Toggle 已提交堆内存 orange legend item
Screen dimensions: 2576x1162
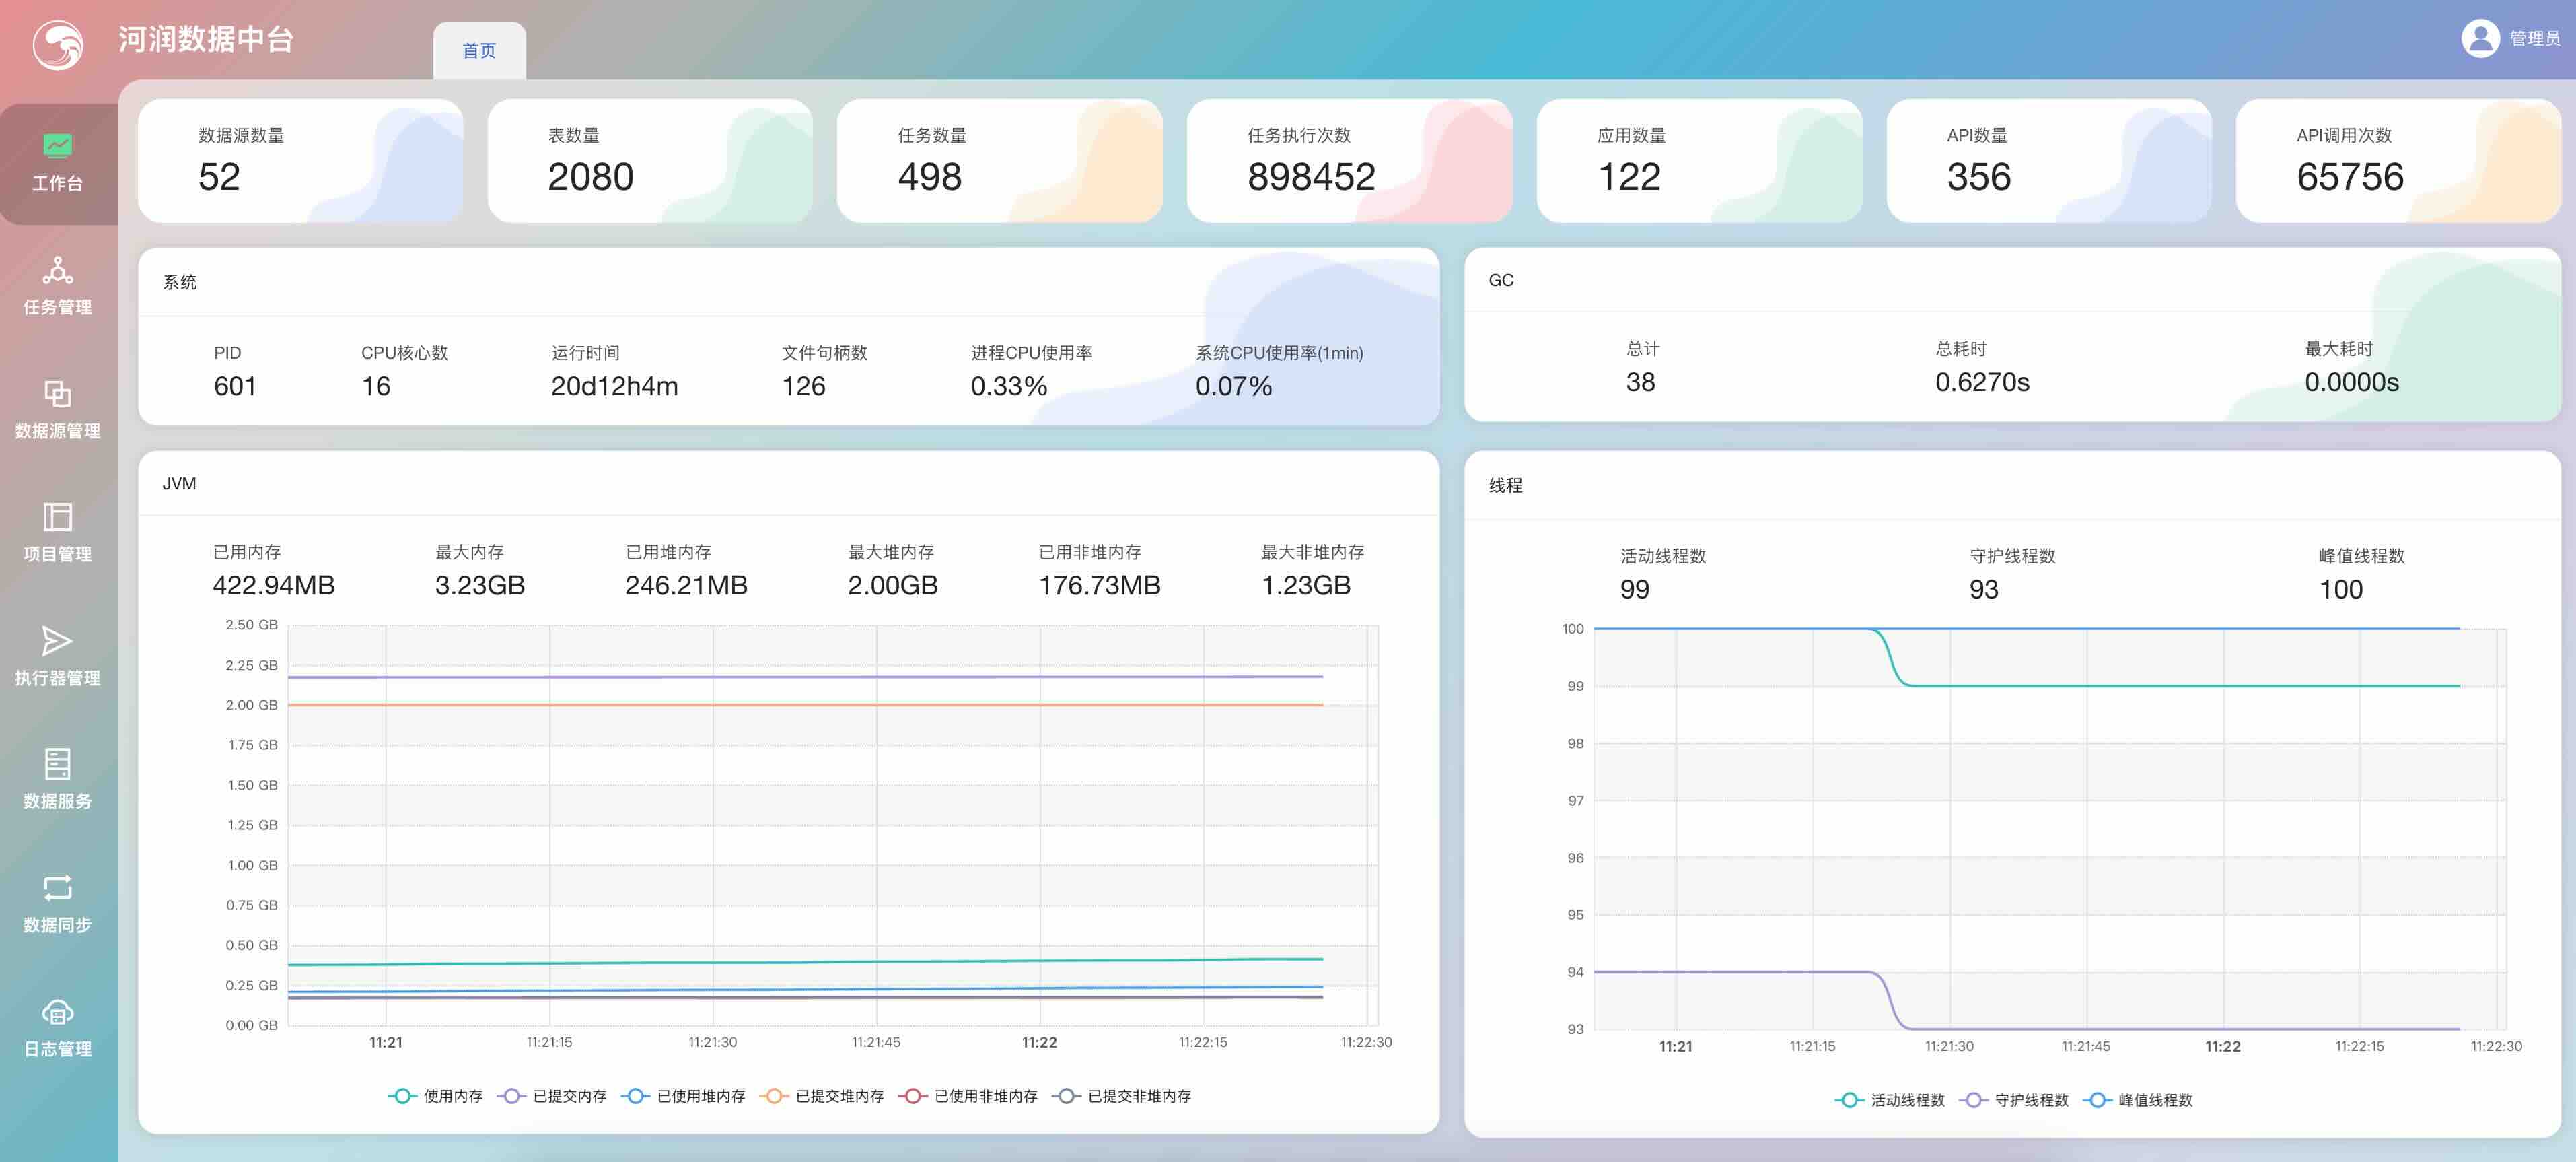click(x=822, y=1096)
